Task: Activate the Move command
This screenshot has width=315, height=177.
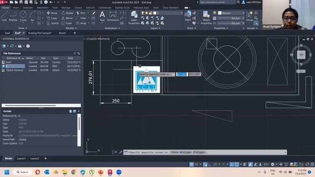Action: pos(52,13)
